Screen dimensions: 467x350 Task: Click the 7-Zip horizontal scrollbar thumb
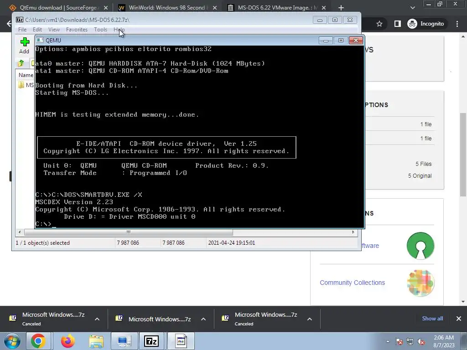pyautogui.click(x=128, y=232)
